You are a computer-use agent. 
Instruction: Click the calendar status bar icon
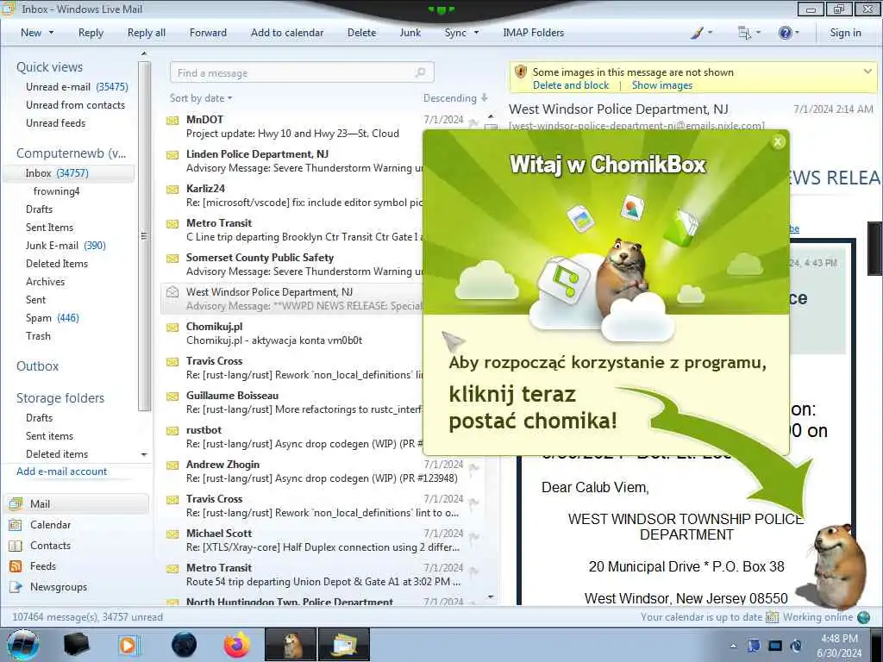pos(772,617)
